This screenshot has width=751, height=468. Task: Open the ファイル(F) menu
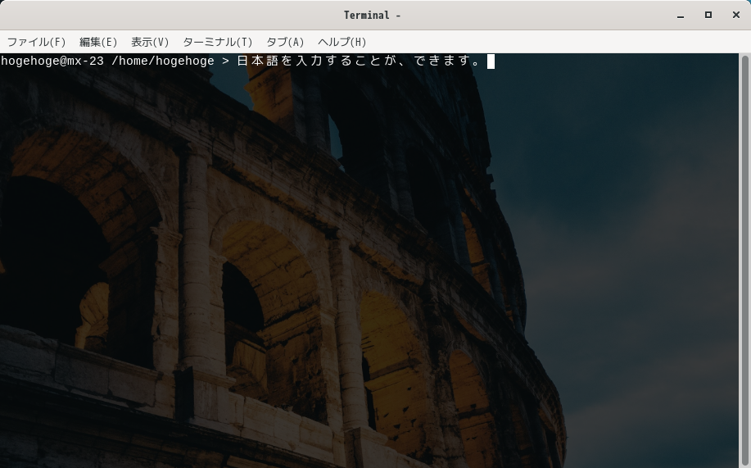tap(36, 42)
